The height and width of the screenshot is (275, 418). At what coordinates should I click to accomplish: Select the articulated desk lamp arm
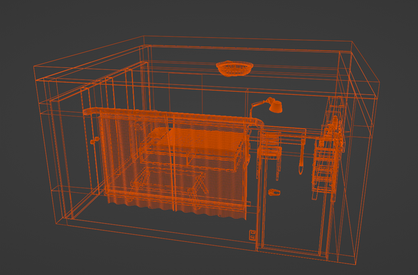260,105
